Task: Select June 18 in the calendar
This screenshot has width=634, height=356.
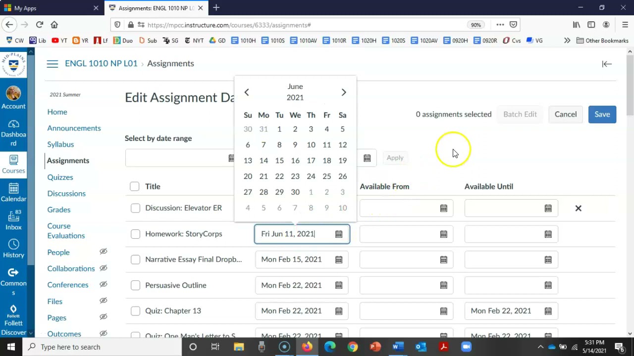Action: coord(326,160)
